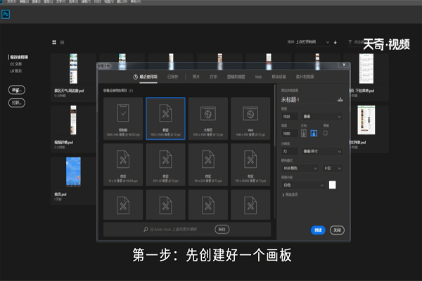
Task: Select CC 文件 in the left sidebar
Action: (x=16, y=64)
